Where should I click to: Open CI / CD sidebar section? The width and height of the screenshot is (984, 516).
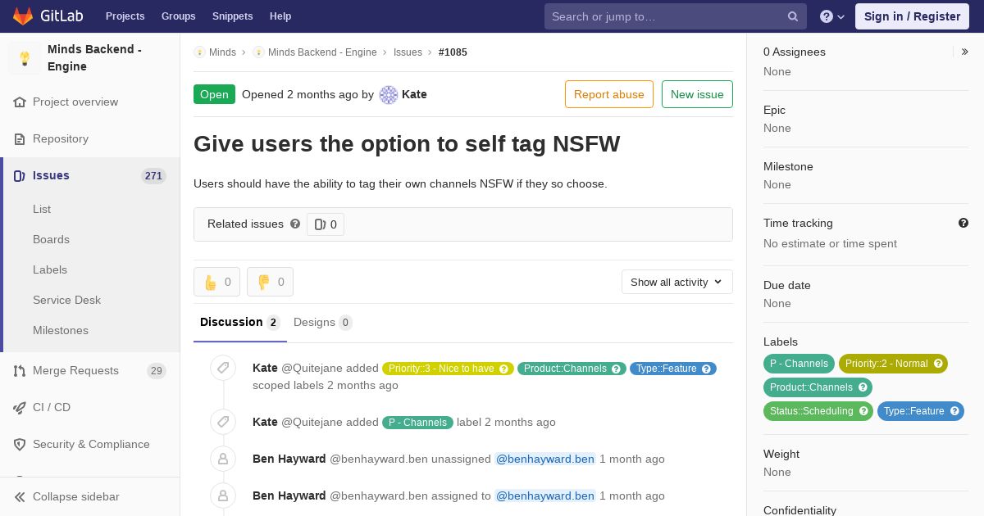tap(52, 407)
